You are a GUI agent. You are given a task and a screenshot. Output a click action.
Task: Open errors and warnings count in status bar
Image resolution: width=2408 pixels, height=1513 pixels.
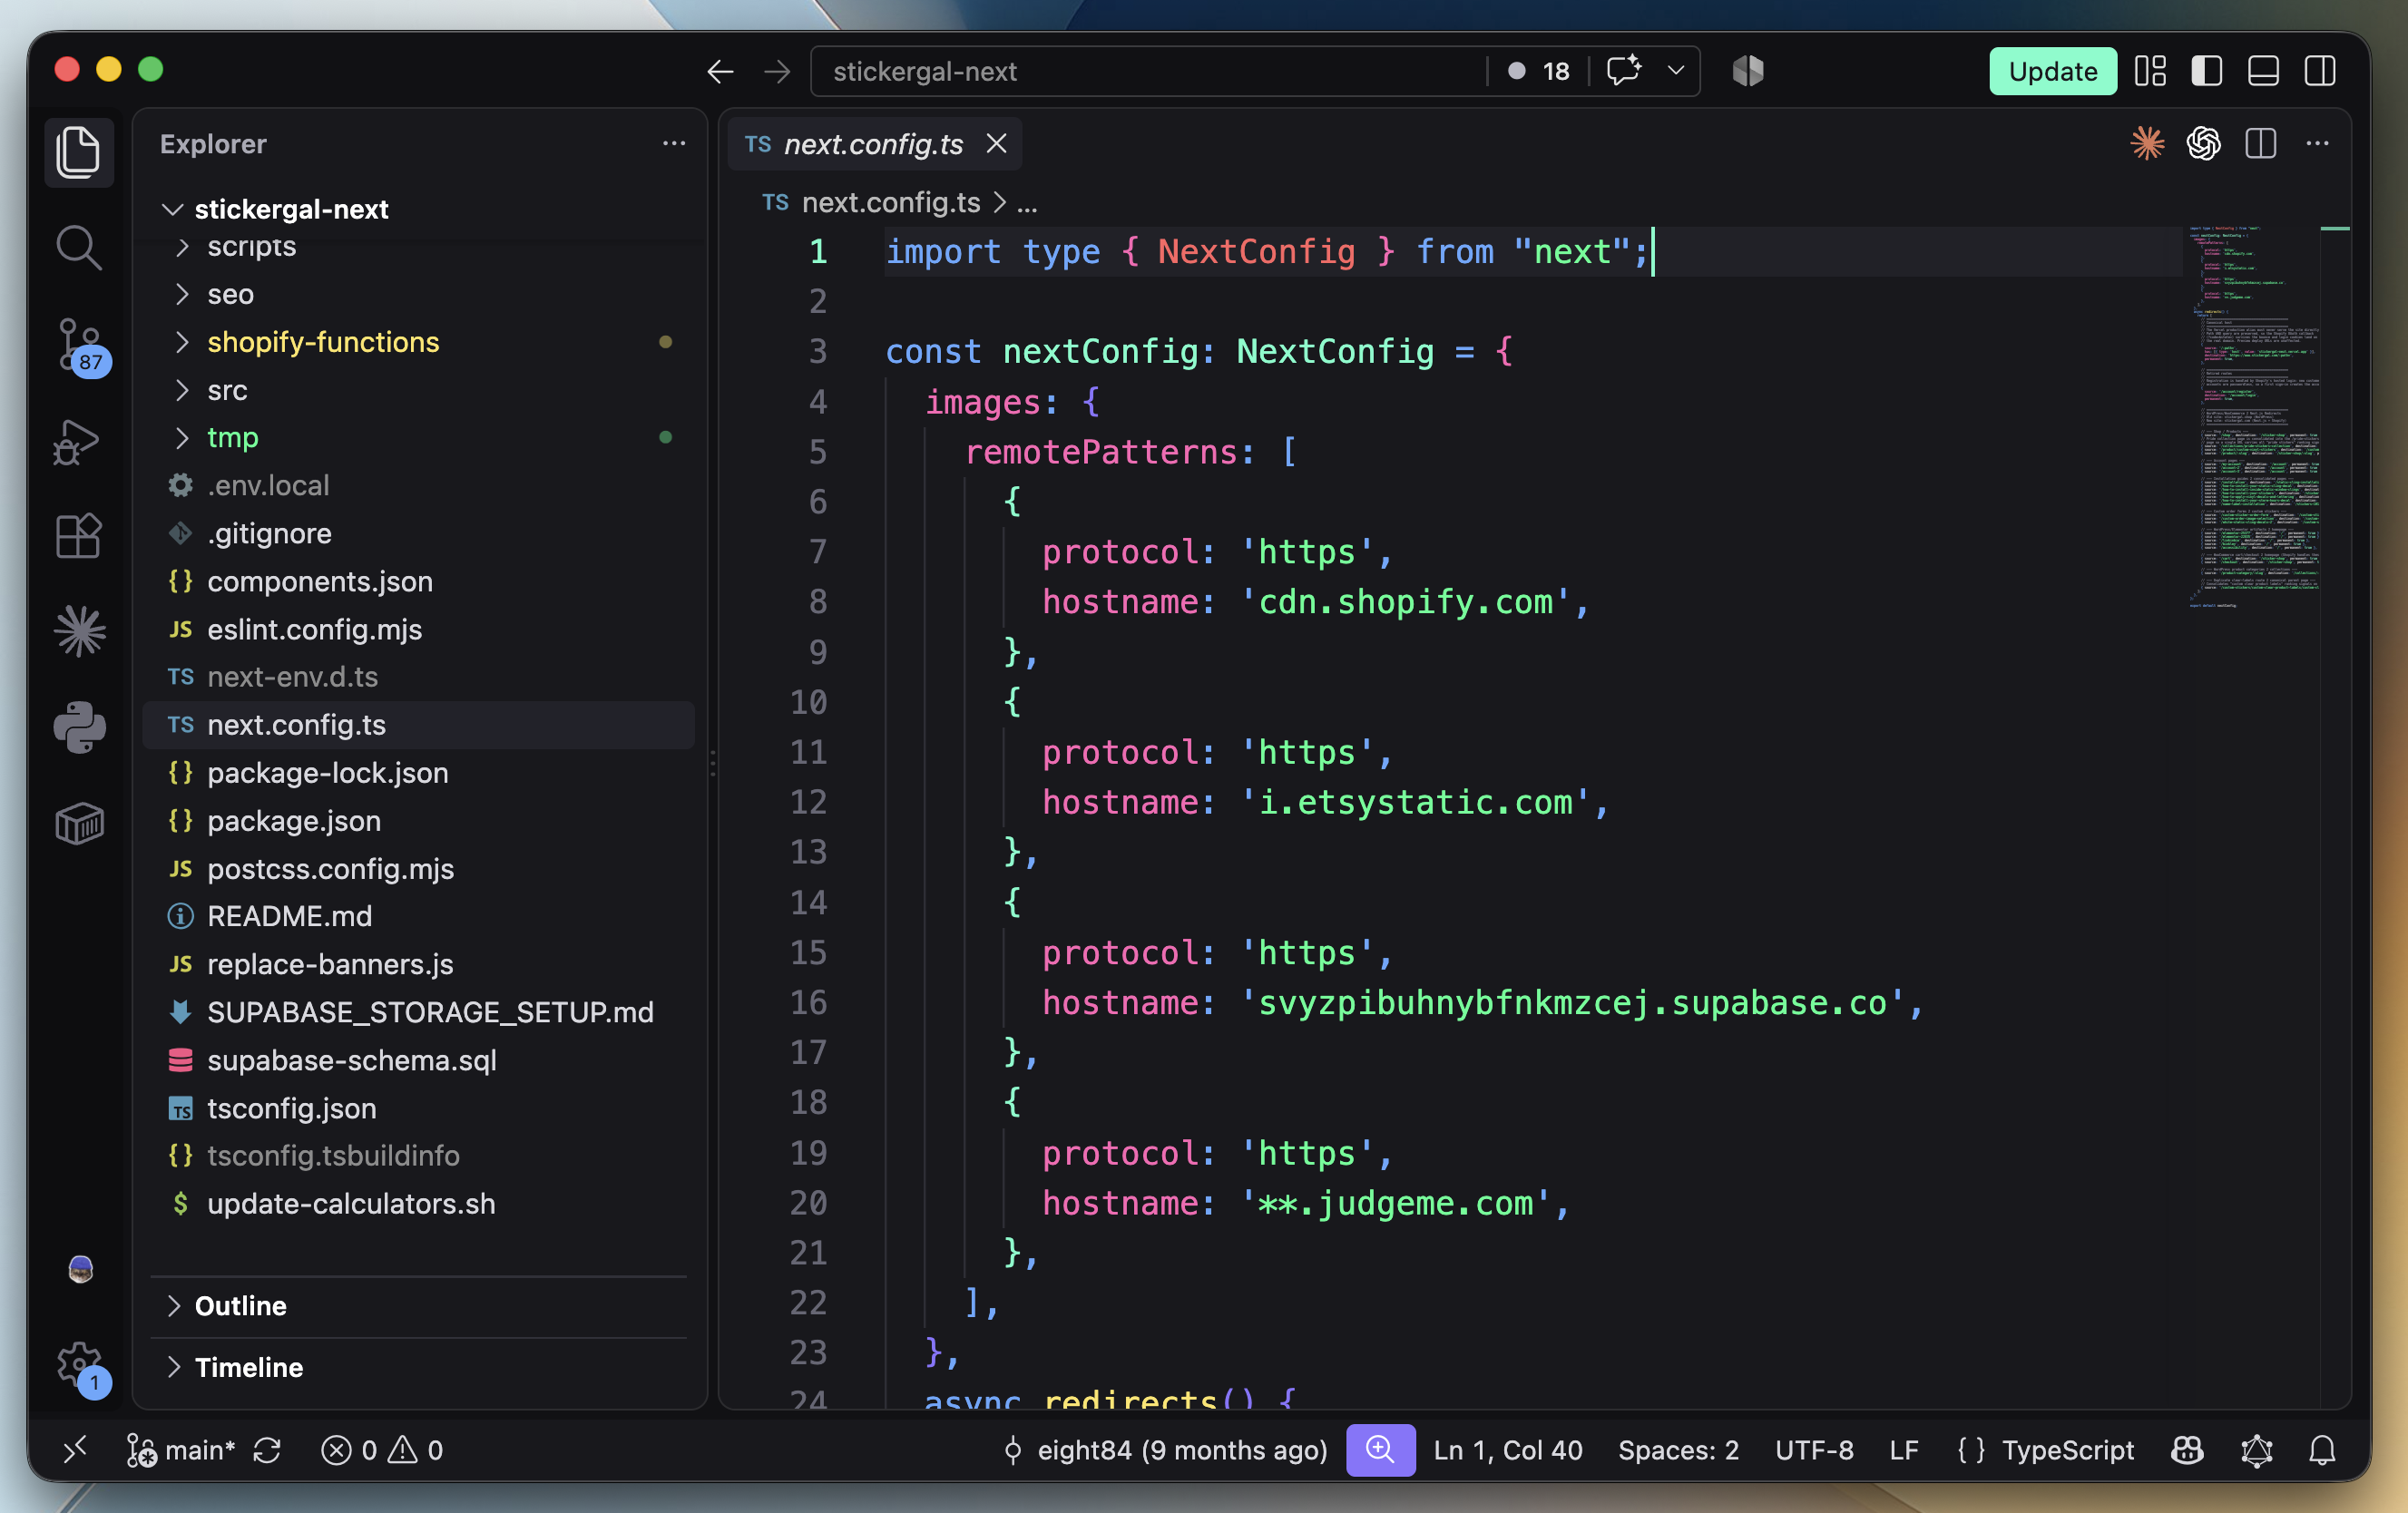[381, 1450]
